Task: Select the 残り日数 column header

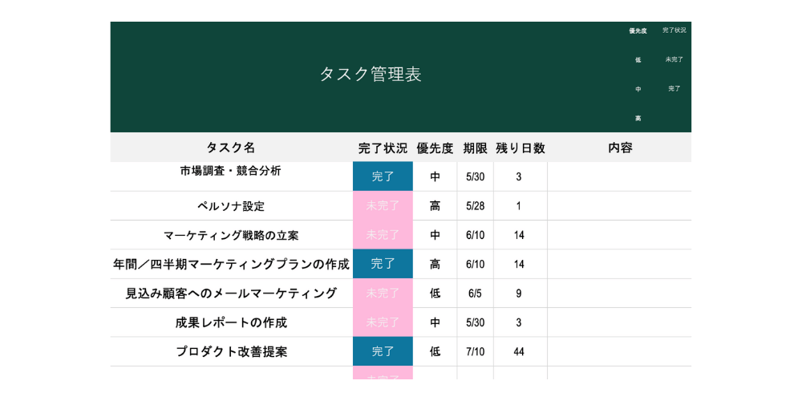Action: tap(520, 148)
